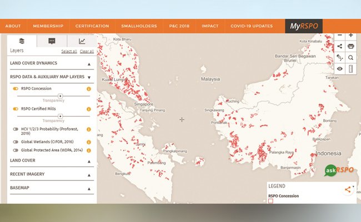Zoom in the map with plus button
Viewport: 361px width, 222px height.
(350, 36)
